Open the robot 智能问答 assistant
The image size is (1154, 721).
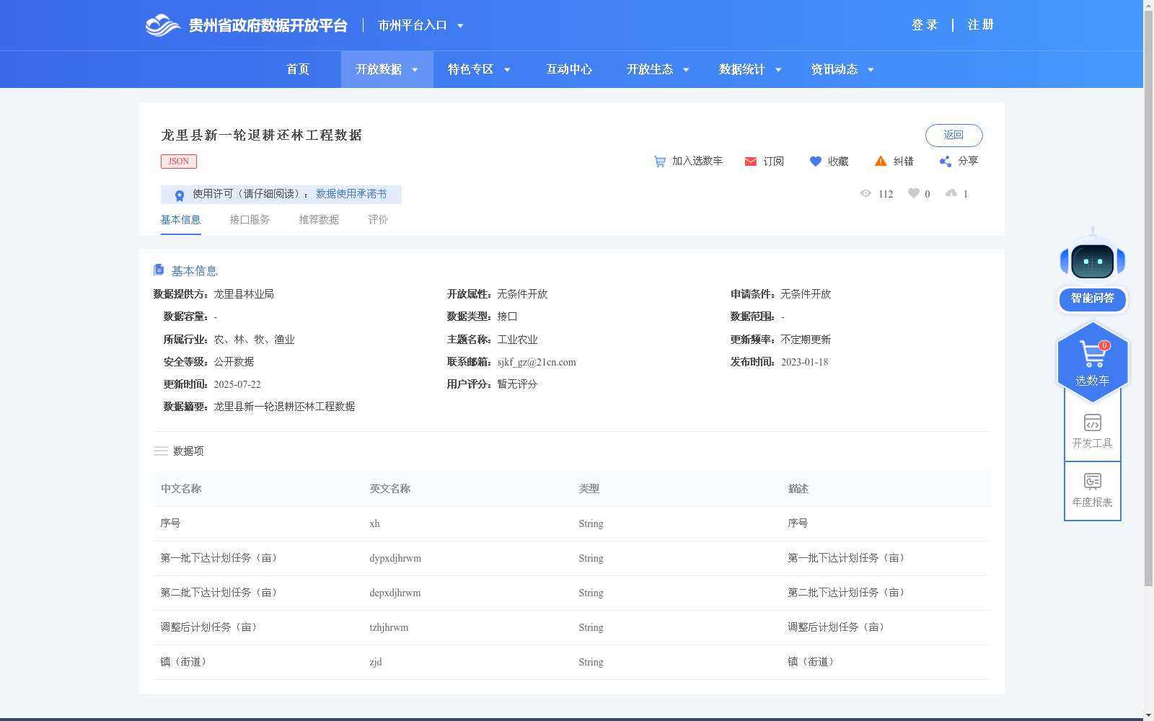(1093, 270)
